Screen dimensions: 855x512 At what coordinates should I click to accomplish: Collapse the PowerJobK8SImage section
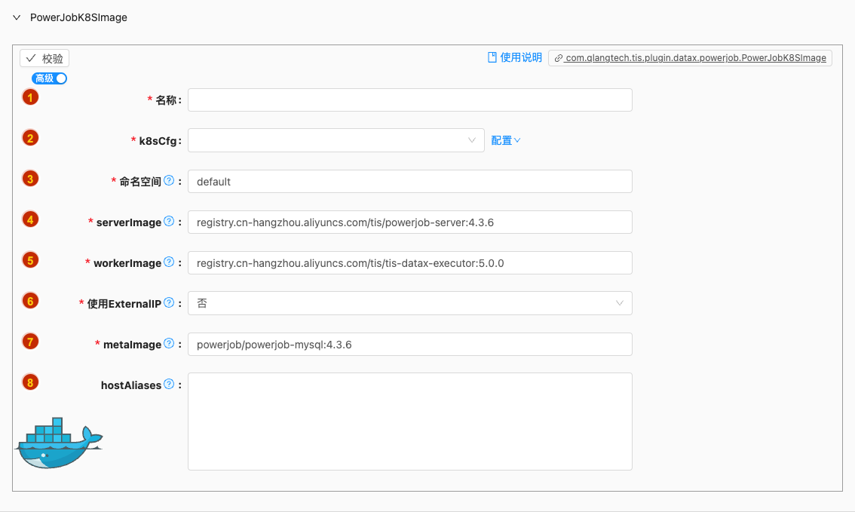tap(17, 17)
